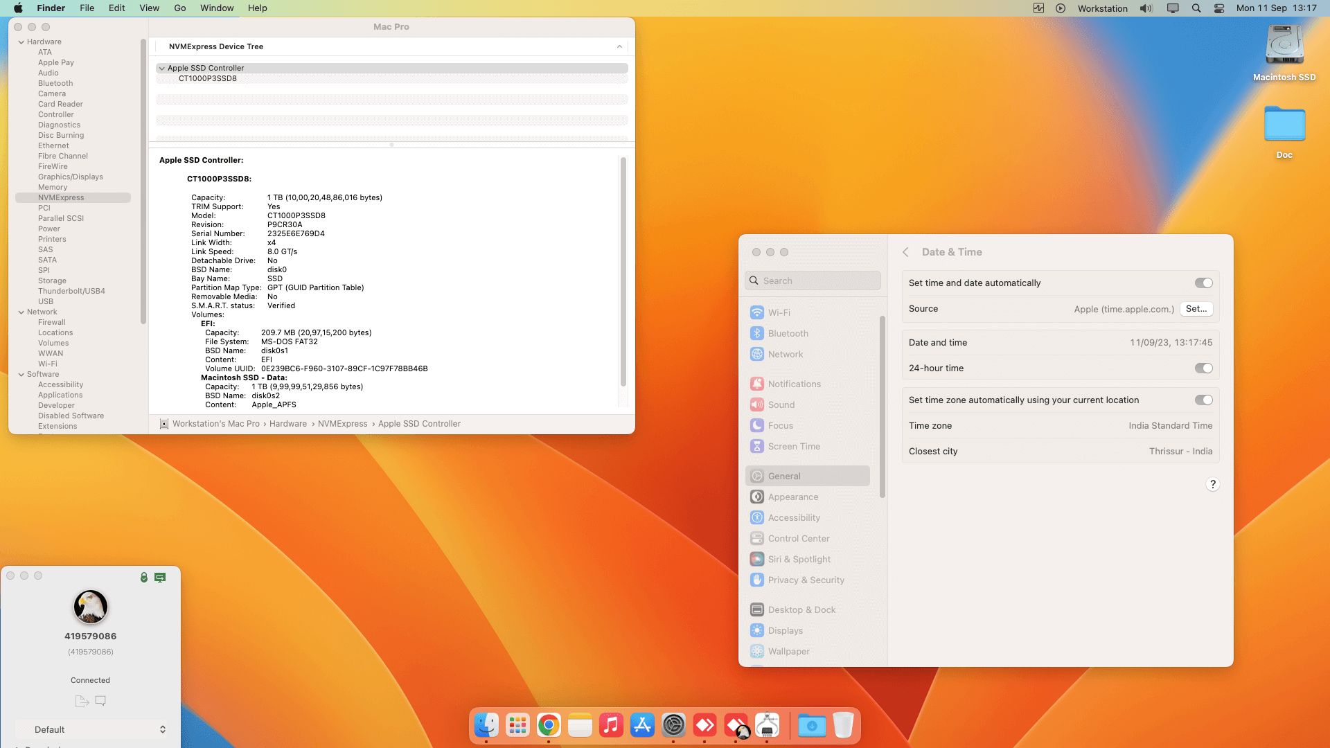This screenshot has width=1330, height=748.
Task: Open Privacy & Security in Settings
Action: pyautogui.click(x=807, y=580)
